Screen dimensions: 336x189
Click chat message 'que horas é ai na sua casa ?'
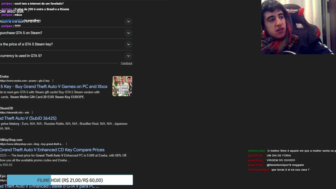pos(290,170)
